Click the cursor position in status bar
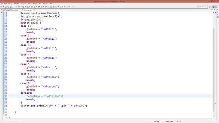This screenshot has height=123, width=219. [x=179, y=121]
